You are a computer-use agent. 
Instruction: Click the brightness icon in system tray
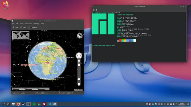pyautogui.click(x=165, y=104)
